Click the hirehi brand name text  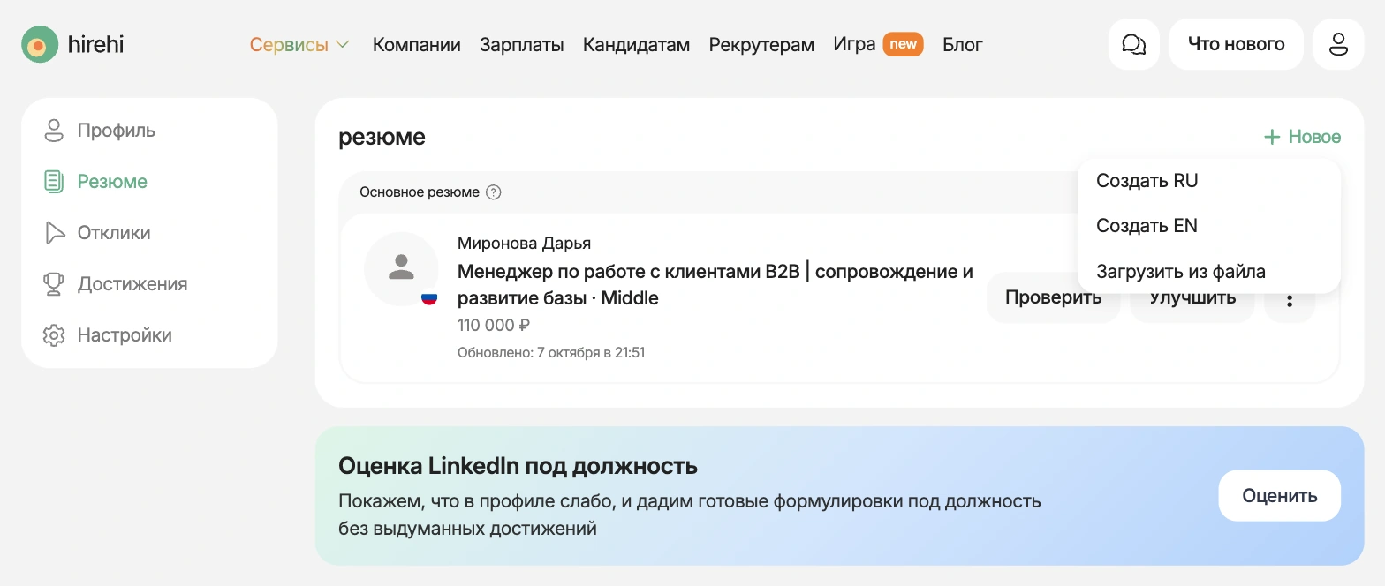point(95,44)
